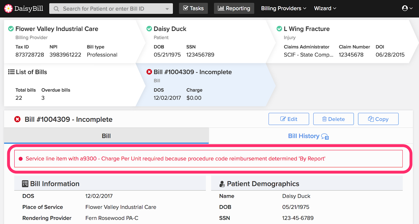The image size is (419, 224).
Task: Open Daisy Duck patient breadcrumb
Action: (x=170, y=29)
